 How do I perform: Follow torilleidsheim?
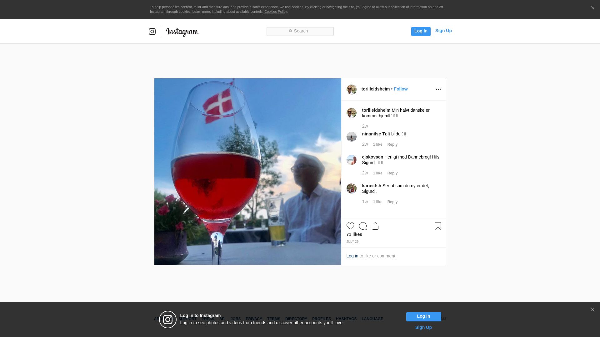click(401, 89)
